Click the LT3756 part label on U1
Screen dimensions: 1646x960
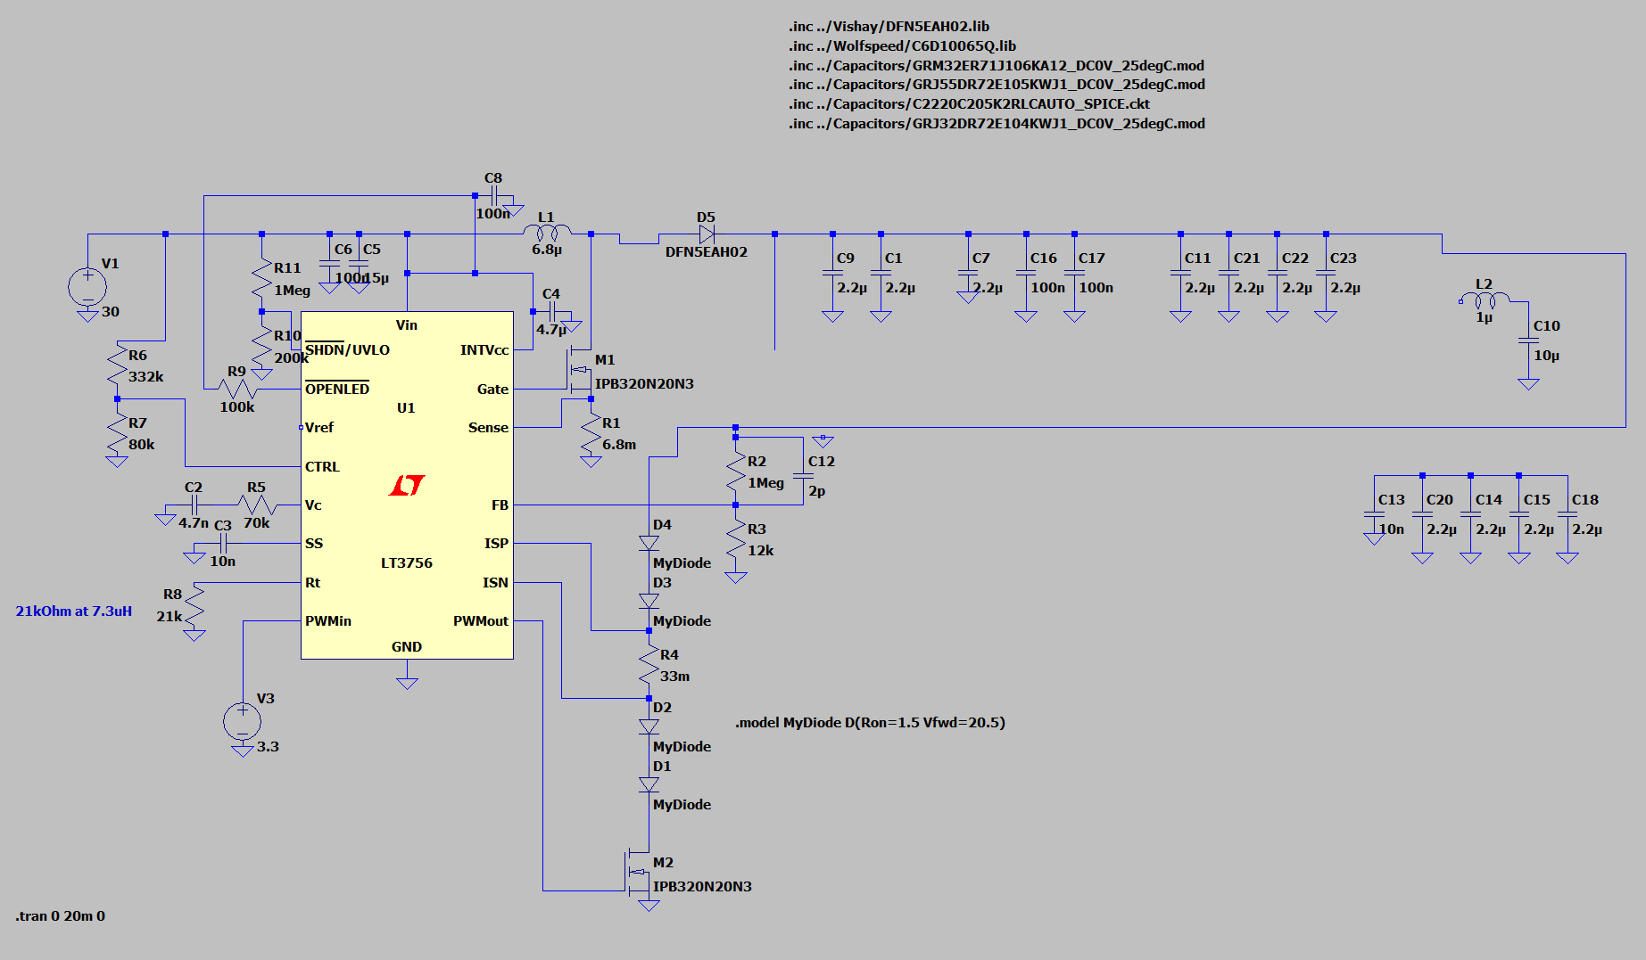pyautogui.click(x=406, y=563)
